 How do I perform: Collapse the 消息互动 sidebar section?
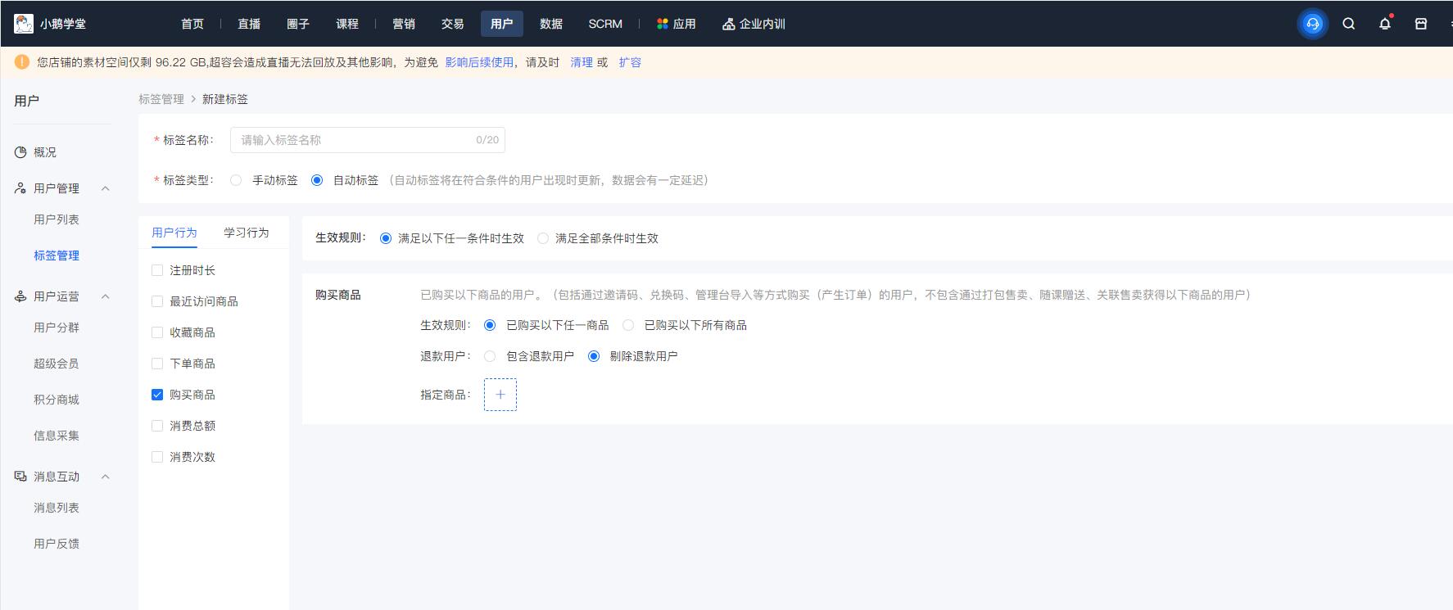point(105,477)
